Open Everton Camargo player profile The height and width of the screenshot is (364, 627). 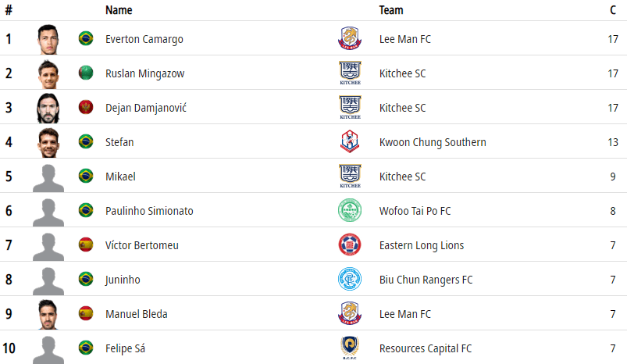pyautogui.click(x=144, y=39)
